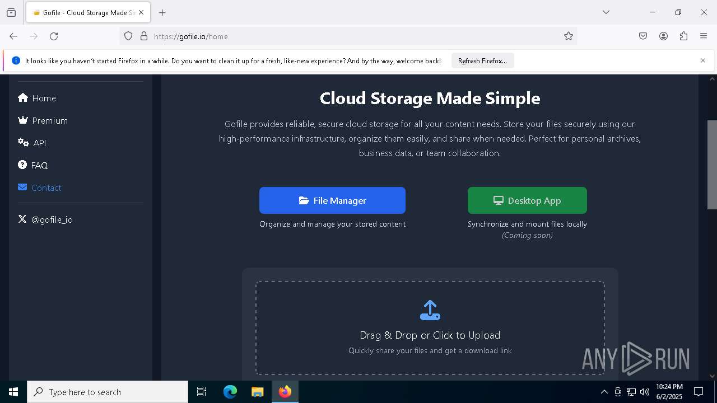Open network status tray icon
This screenshot has width=717, height=403.
click(631, 392)
